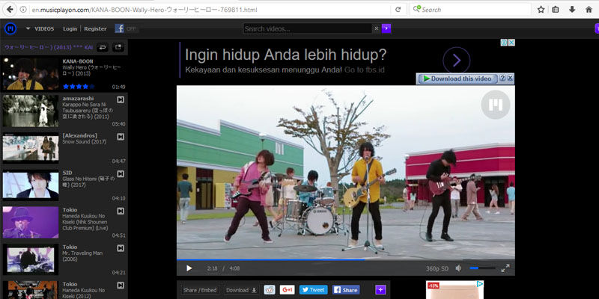
Task: Change 360p SD quality setting
Action: pos(437,268)
